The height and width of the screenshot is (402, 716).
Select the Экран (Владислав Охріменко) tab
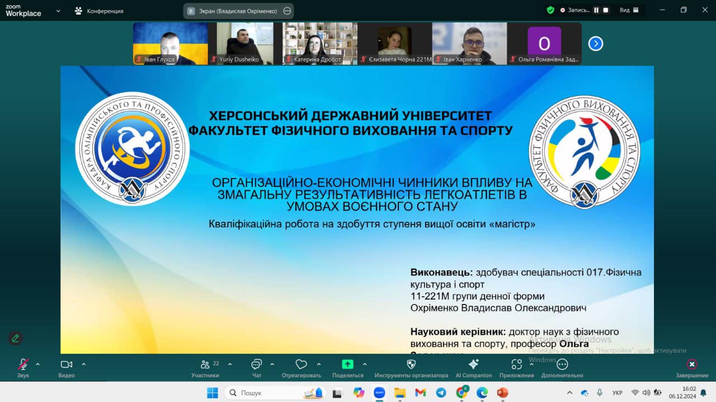(x=238, y=11)
